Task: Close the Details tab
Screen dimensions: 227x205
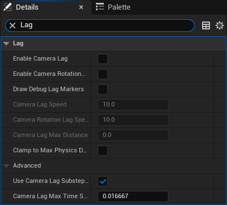Action: click(81, 7)
